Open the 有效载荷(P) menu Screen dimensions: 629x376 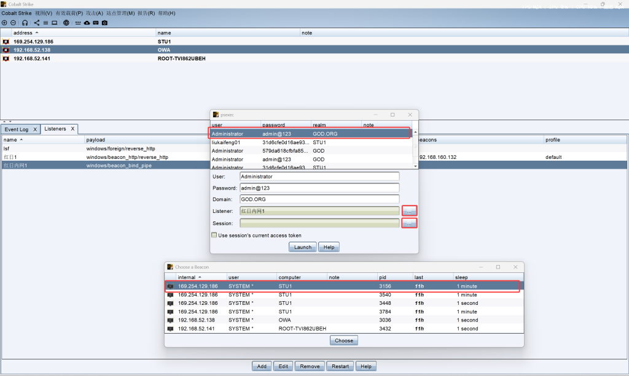click(x=69, y=13)
